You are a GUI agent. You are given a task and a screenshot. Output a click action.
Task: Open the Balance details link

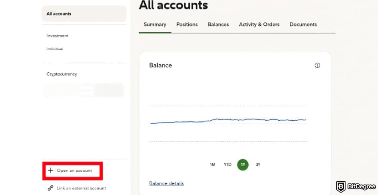[167, 183]
